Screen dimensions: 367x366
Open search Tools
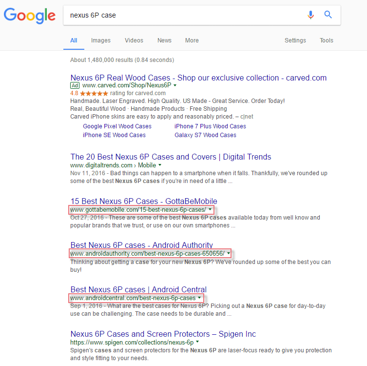coord(326,41)
